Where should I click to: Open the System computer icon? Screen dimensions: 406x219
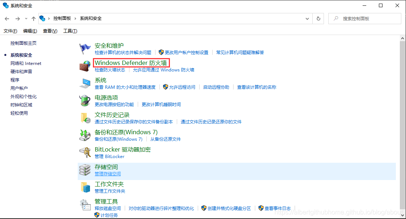click(x=85, y=83)
